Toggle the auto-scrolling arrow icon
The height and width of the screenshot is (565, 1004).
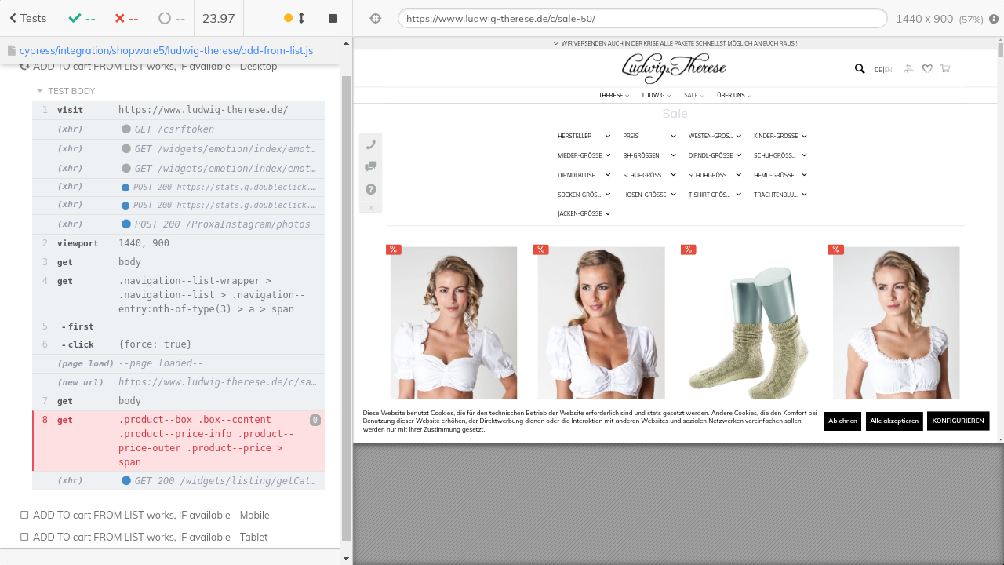tap(301, 18)
